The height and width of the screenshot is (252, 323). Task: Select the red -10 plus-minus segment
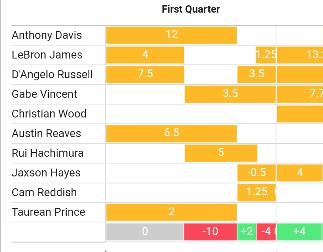(x=211, y=231)
